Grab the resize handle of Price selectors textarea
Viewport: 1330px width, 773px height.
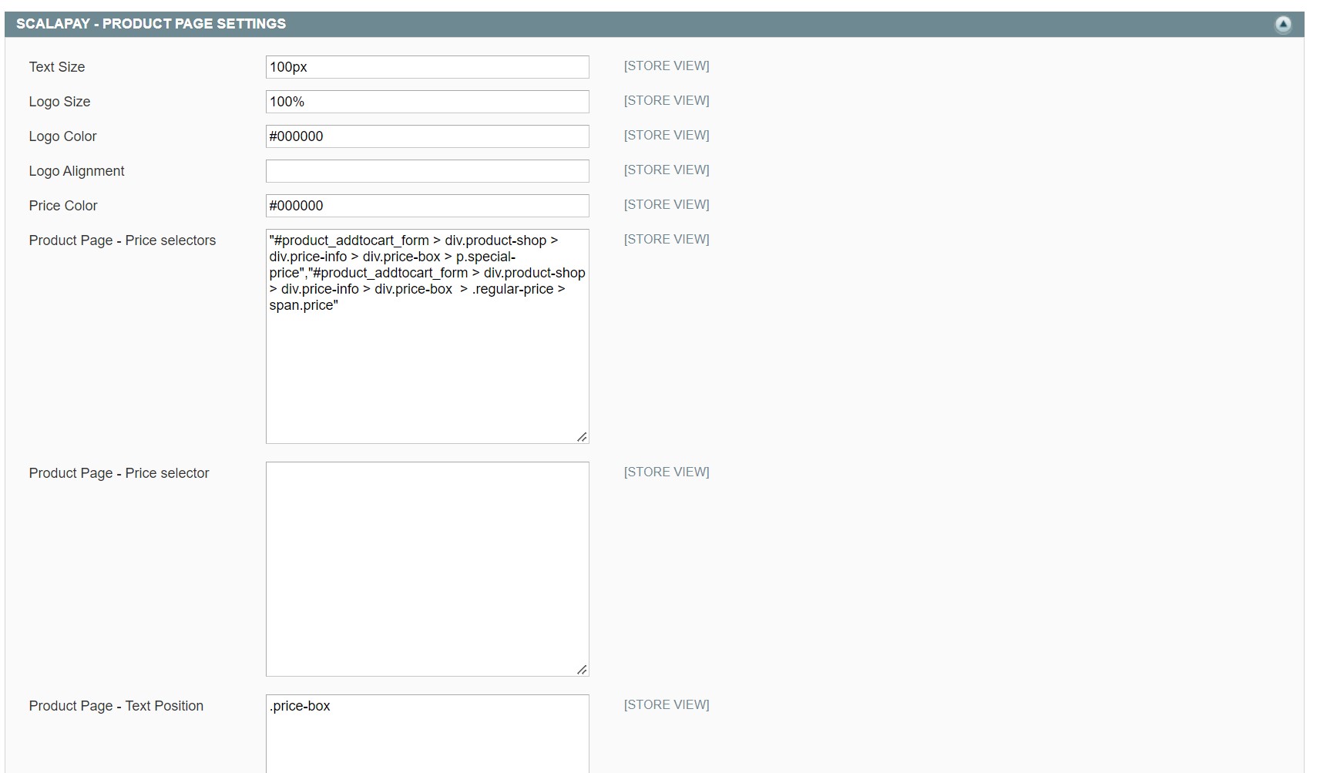583,437
